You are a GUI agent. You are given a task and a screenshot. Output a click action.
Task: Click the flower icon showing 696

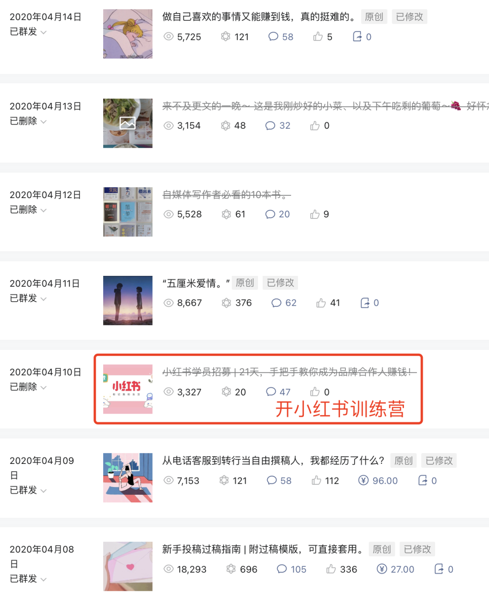pos(231,569)
